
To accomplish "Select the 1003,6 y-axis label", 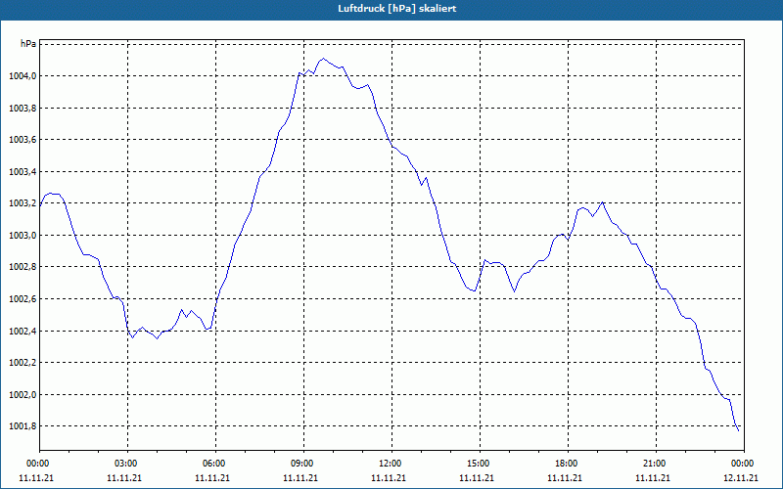I will [x=23, y=140].
